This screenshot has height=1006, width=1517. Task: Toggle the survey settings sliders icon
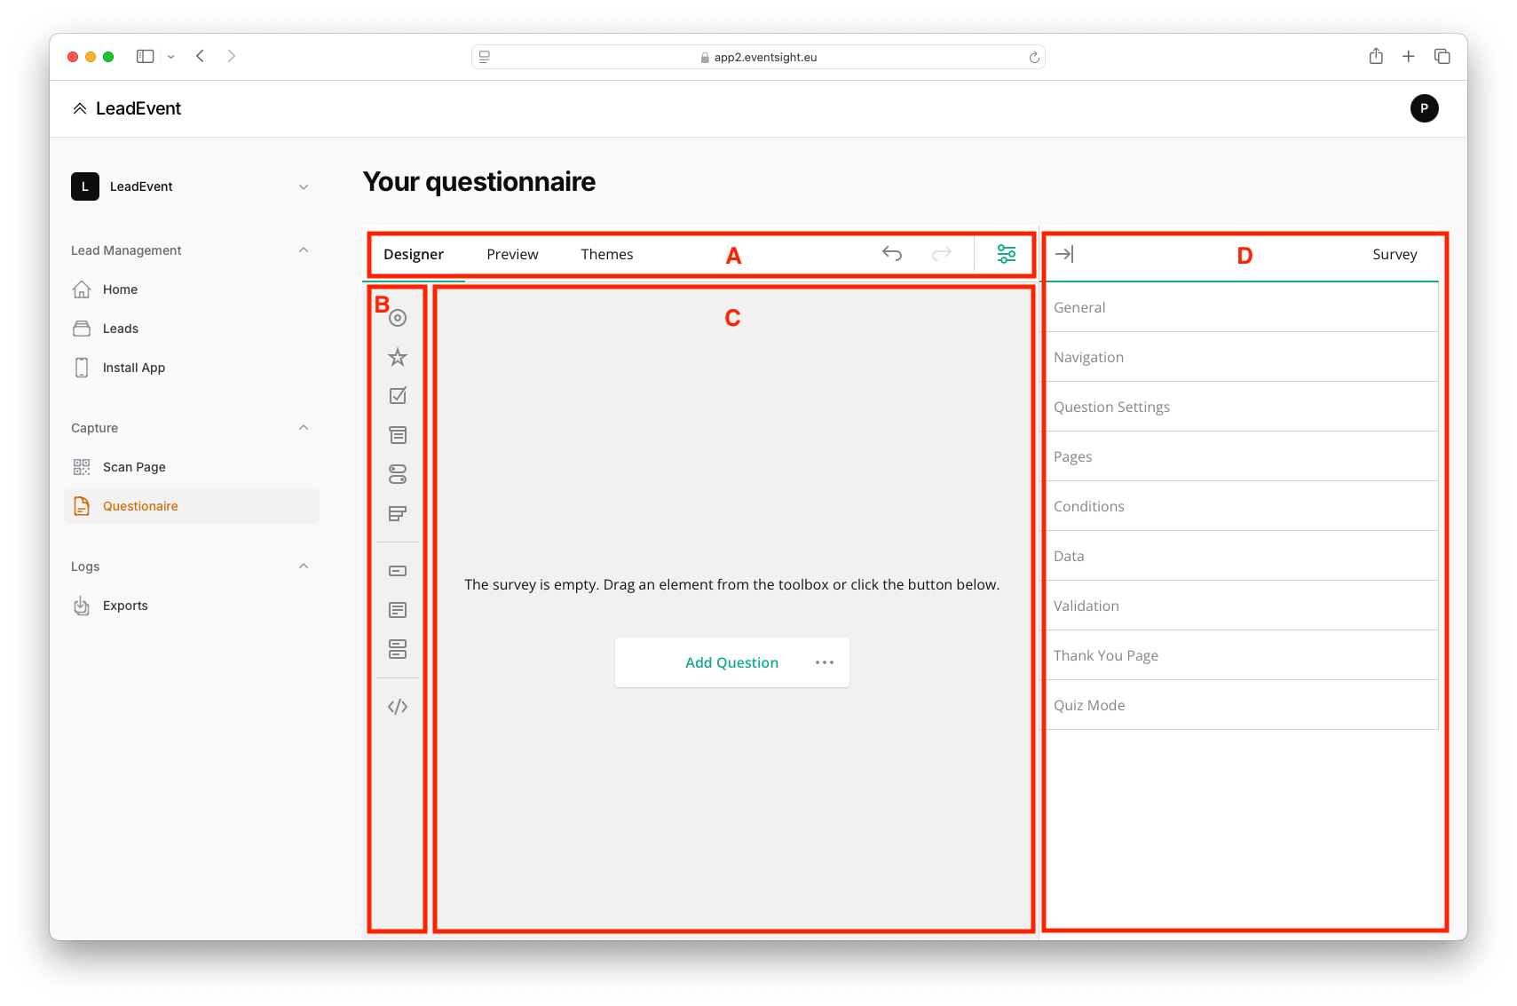click(x=1006, y=254)
